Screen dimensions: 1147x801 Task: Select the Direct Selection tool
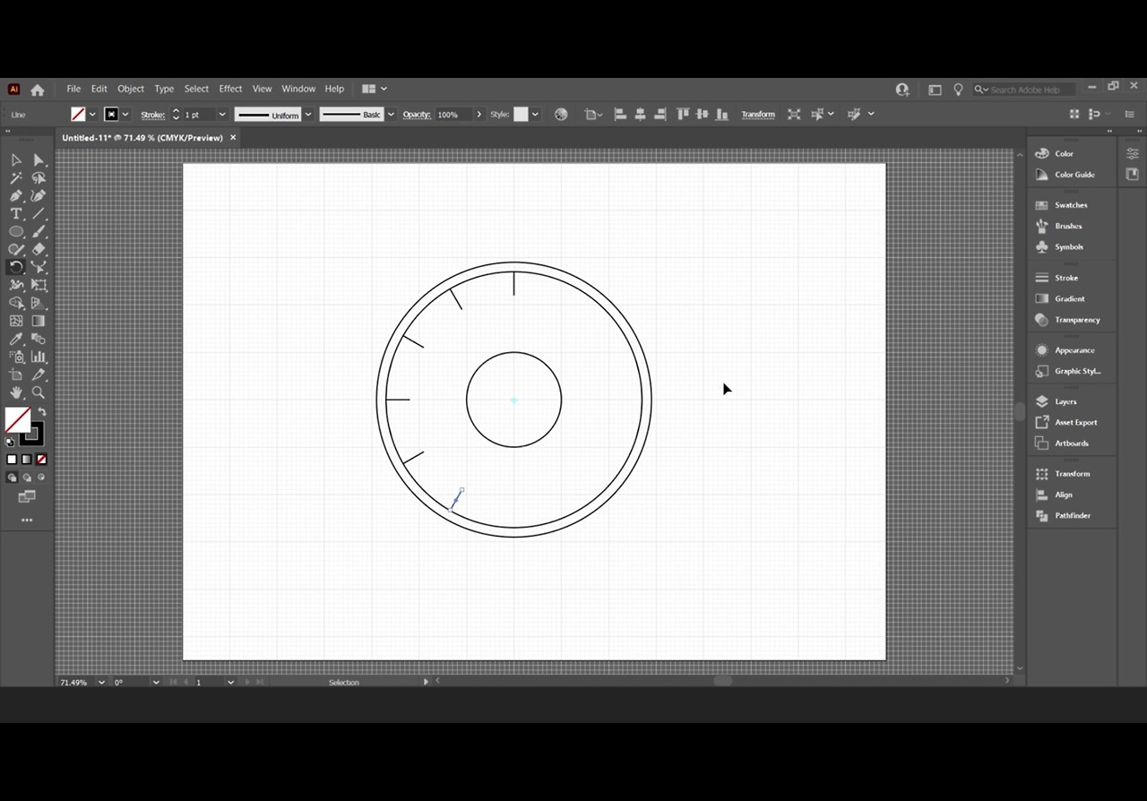click(x=39, y=159)
